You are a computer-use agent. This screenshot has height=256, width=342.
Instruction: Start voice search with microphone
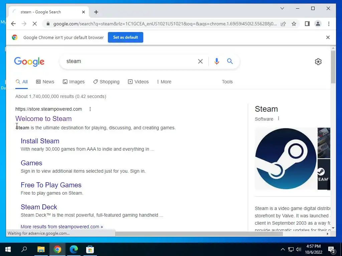(x=216, y=61)
